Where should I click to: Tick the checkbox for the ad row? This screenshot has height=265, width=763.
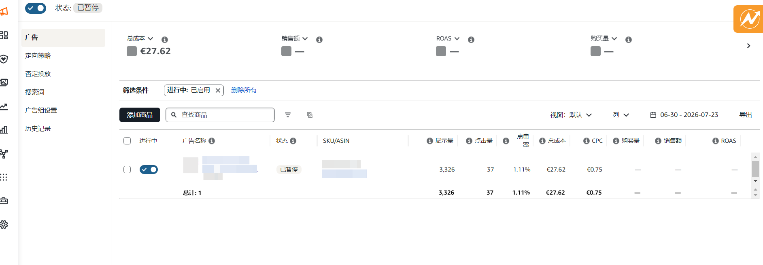(127, 170)
